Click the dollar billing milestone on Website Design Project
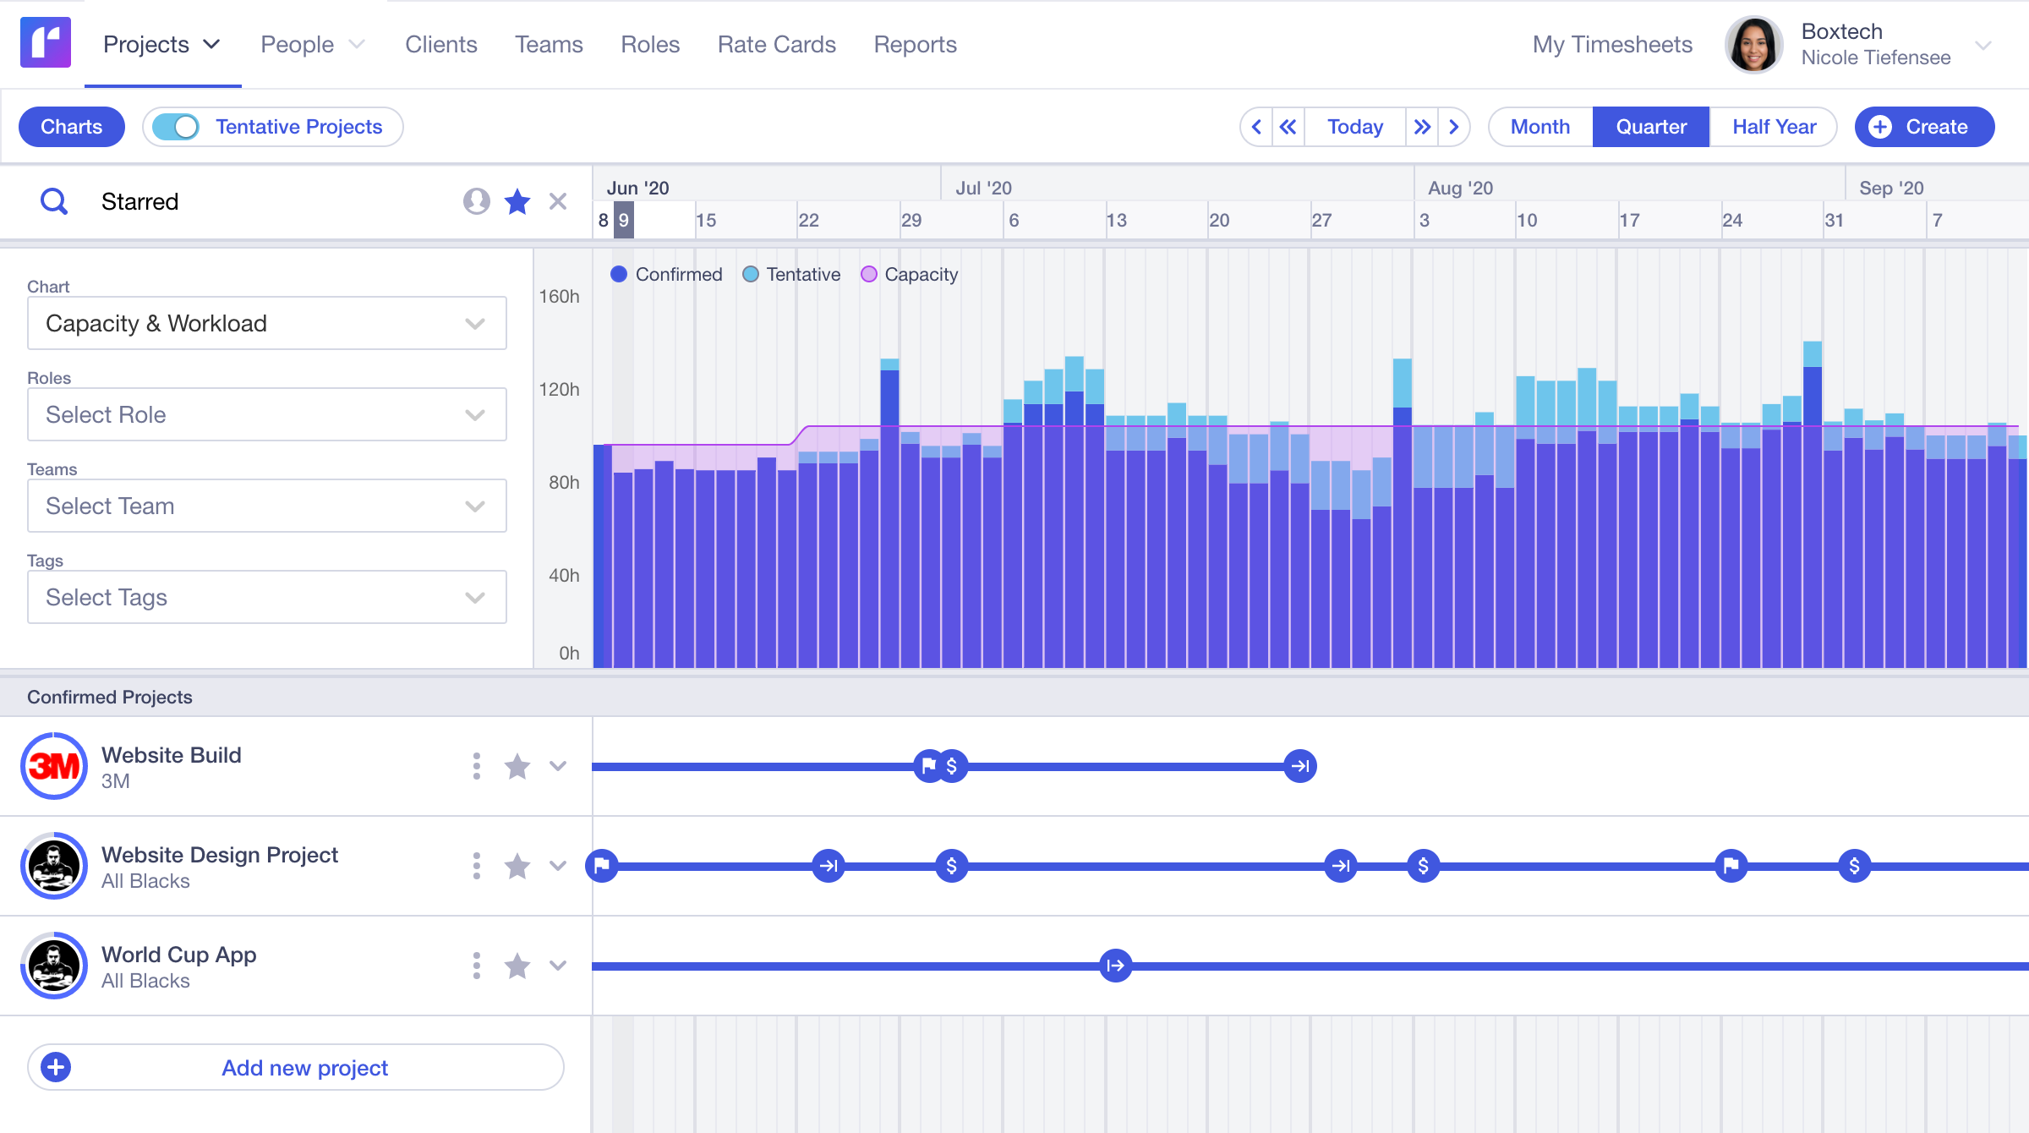2029x1133 pixels. point(950,866)
